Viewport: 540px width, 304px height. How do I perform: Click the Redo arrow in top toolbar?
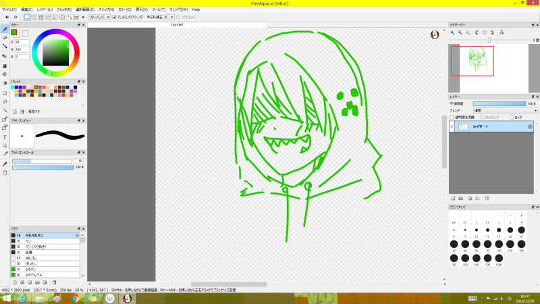16,17
